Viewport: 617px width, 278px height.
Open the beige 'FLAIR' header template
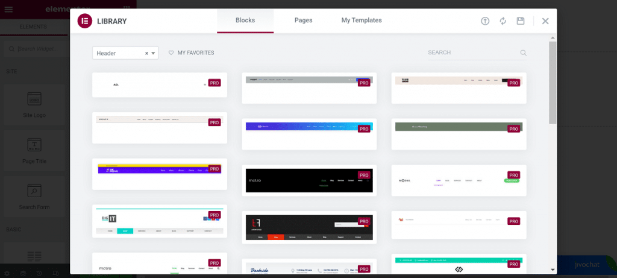coord(459,88)
